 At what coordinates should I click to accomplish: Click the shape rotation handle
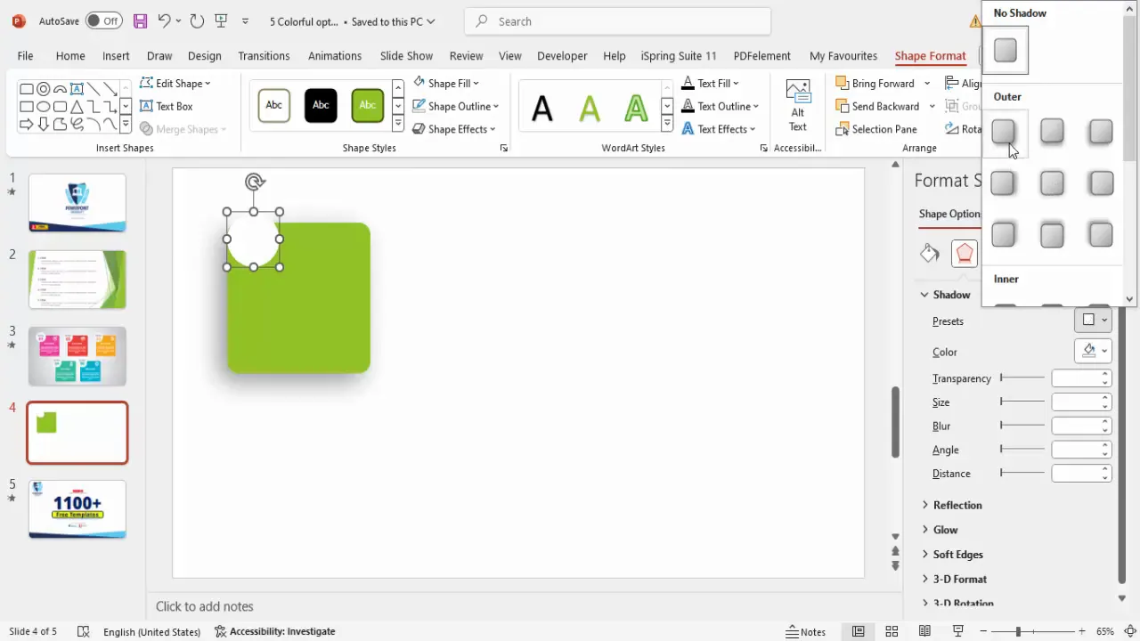[x=255, y=183]
